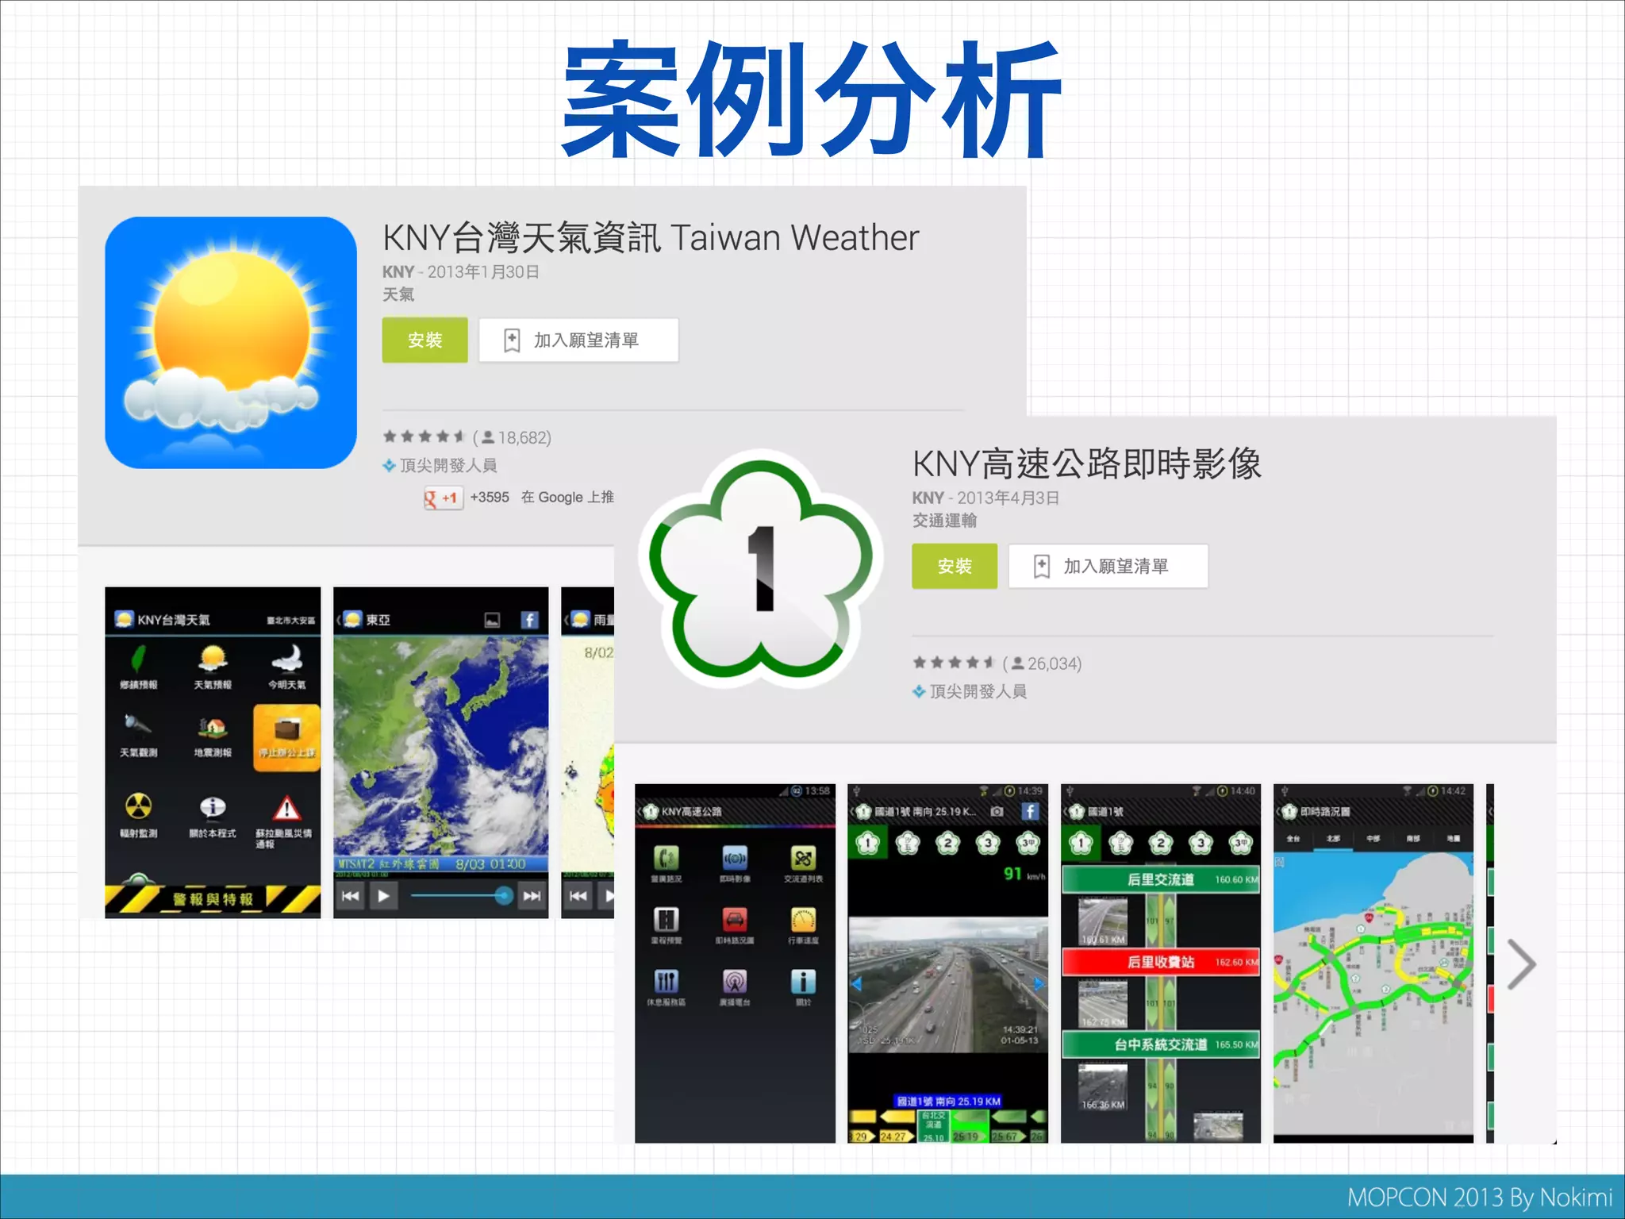Click the red car traffic icon in highway app
The height and width of the screenshot is (1219, 1625).
pos(735,921)
